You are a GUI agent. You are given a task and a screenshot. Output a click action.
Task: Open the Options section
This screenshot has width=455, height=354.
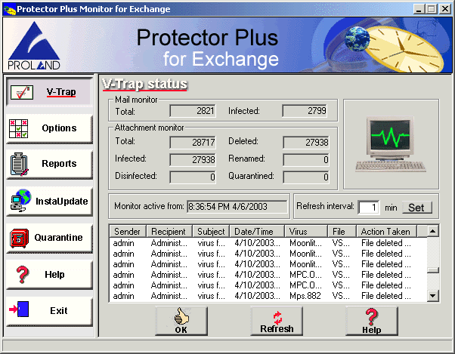[49, 128]
